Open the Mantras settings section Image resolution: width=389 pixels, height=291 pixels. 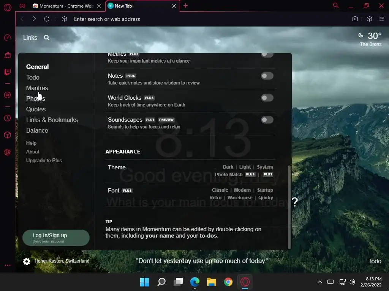click(37, 88)
